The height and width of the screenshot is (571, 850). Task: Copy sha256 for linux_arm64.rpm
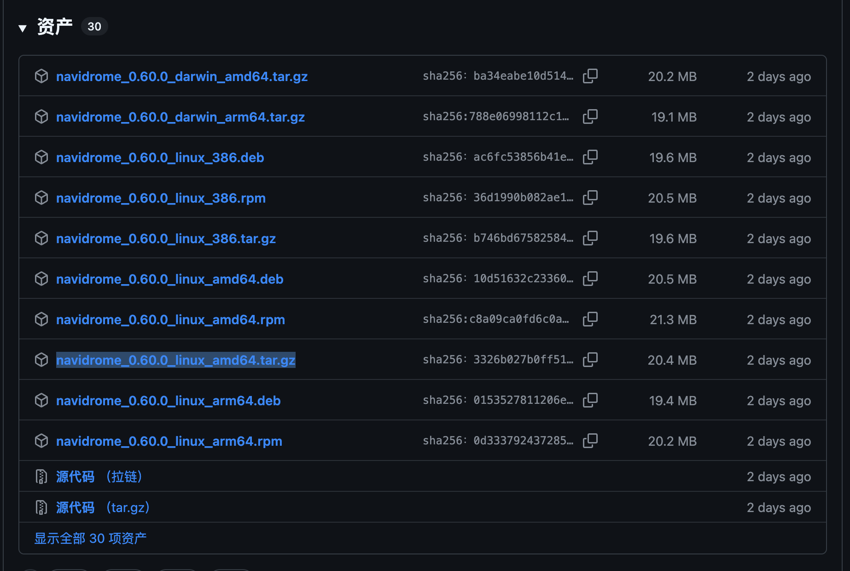point(590,441)
